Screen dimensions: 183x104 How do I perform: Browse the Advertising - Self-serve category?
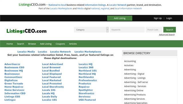click(x=136, y=82)
